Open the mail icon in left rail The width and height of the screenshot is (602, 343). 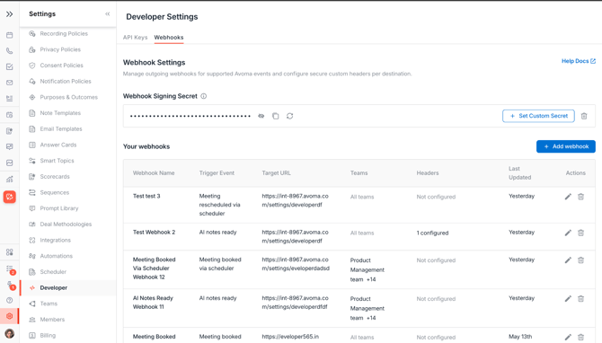click(10, 83)
